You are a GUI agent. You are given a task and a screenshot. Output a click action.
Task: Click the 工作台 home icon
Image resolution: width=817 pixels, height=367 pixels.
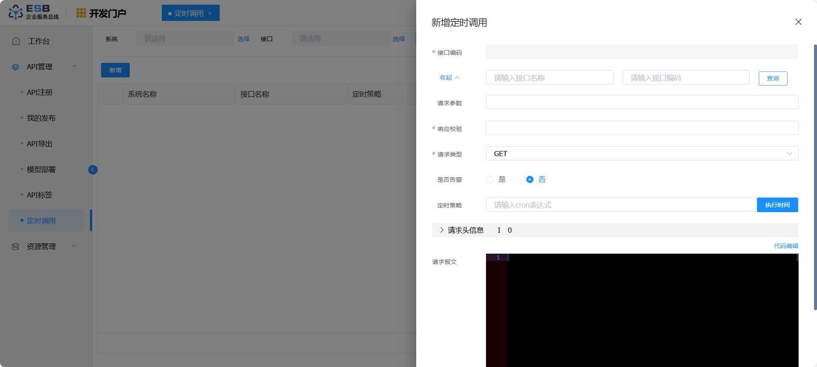tap(16, 41)
